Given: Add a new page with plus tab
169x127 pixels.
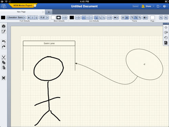Looking at the screenshot, I should point(49,12).
